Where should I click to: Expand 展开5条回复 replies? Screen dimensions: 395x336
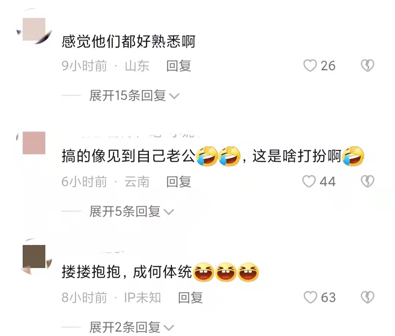point(132,212)
